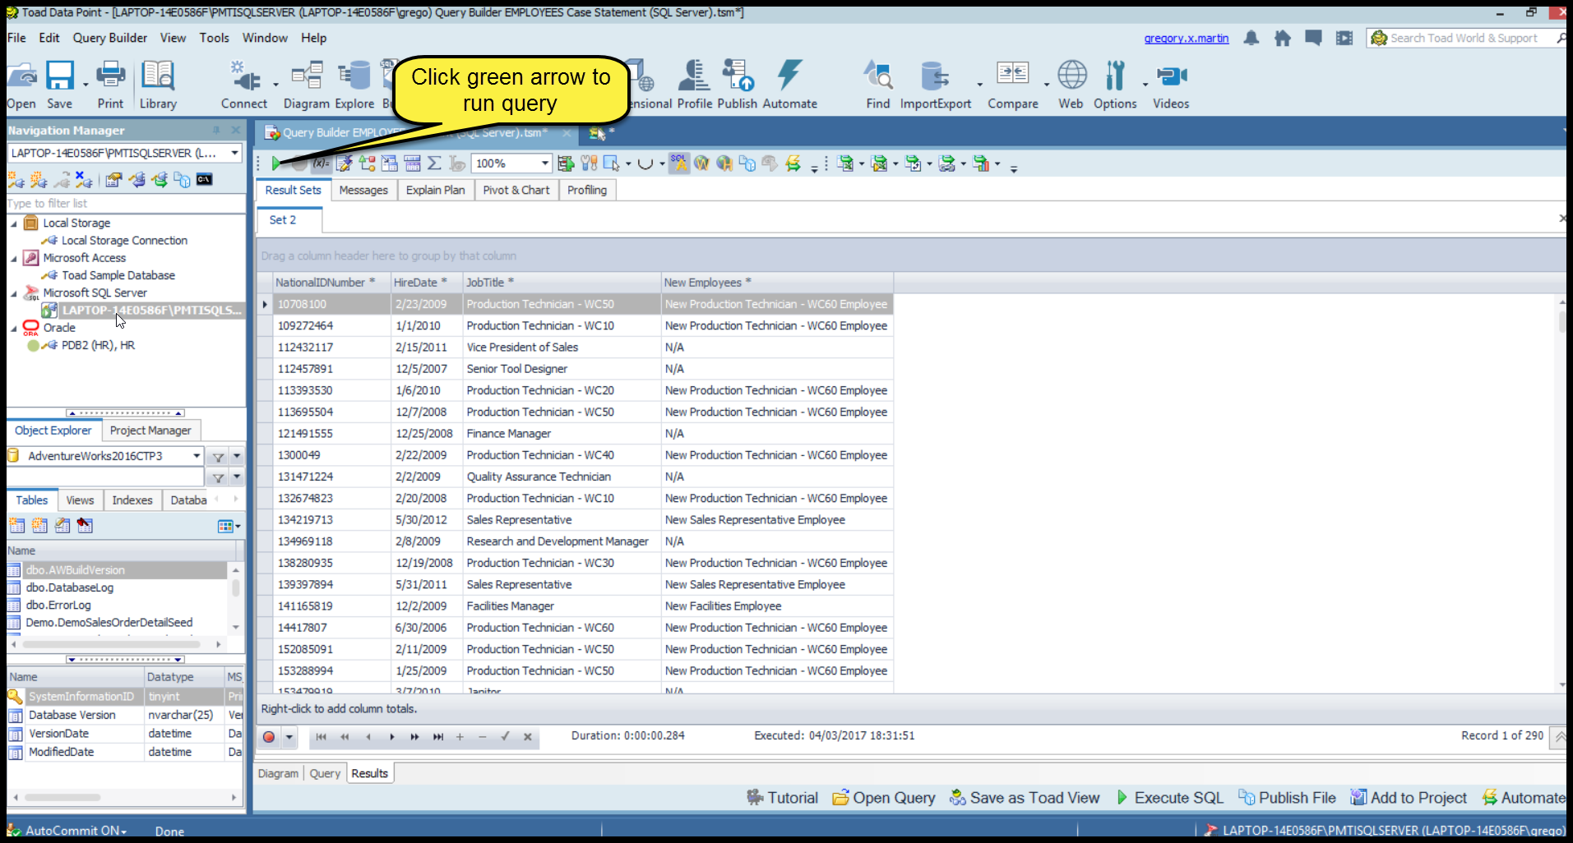The image size is (1573, 843).
Task: Open the Query Builder menu
Action: pos(110,38)
